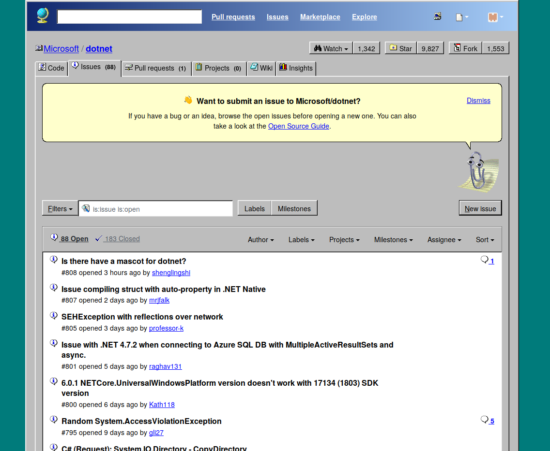The width and height of the screenshot is (550, 451).
Task: View the 1,342 watchers count
Action: [366, 48]
